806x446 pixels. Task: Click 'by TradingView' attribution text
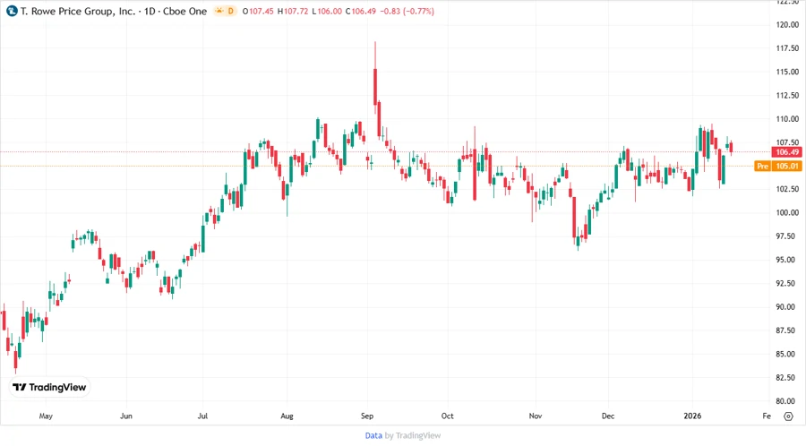point(413,436)
